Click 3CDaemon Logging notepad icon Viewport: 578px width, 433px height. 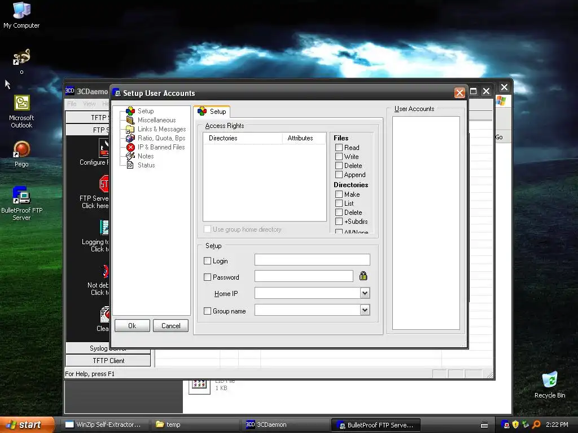[x=104, y=228]
